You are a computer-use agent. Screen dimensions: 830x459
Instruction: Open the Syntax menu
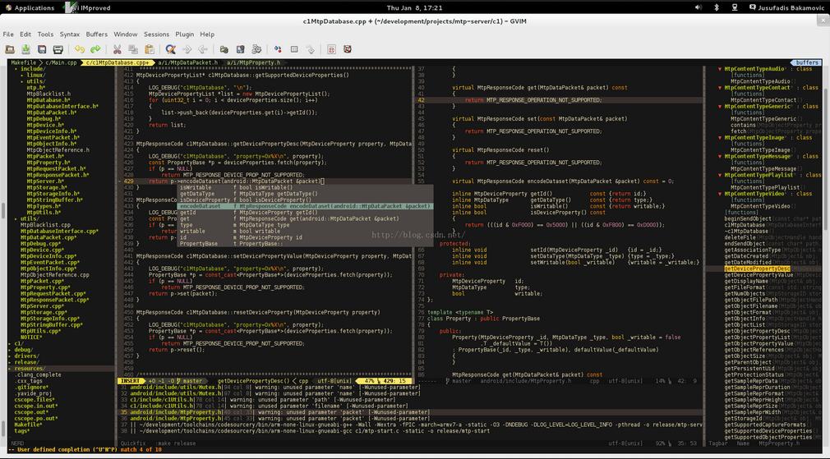click(x=69, y=34)
